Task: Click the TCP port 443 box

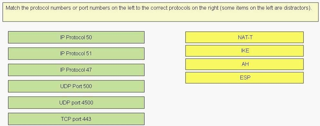Action: [x=76, y=119]
